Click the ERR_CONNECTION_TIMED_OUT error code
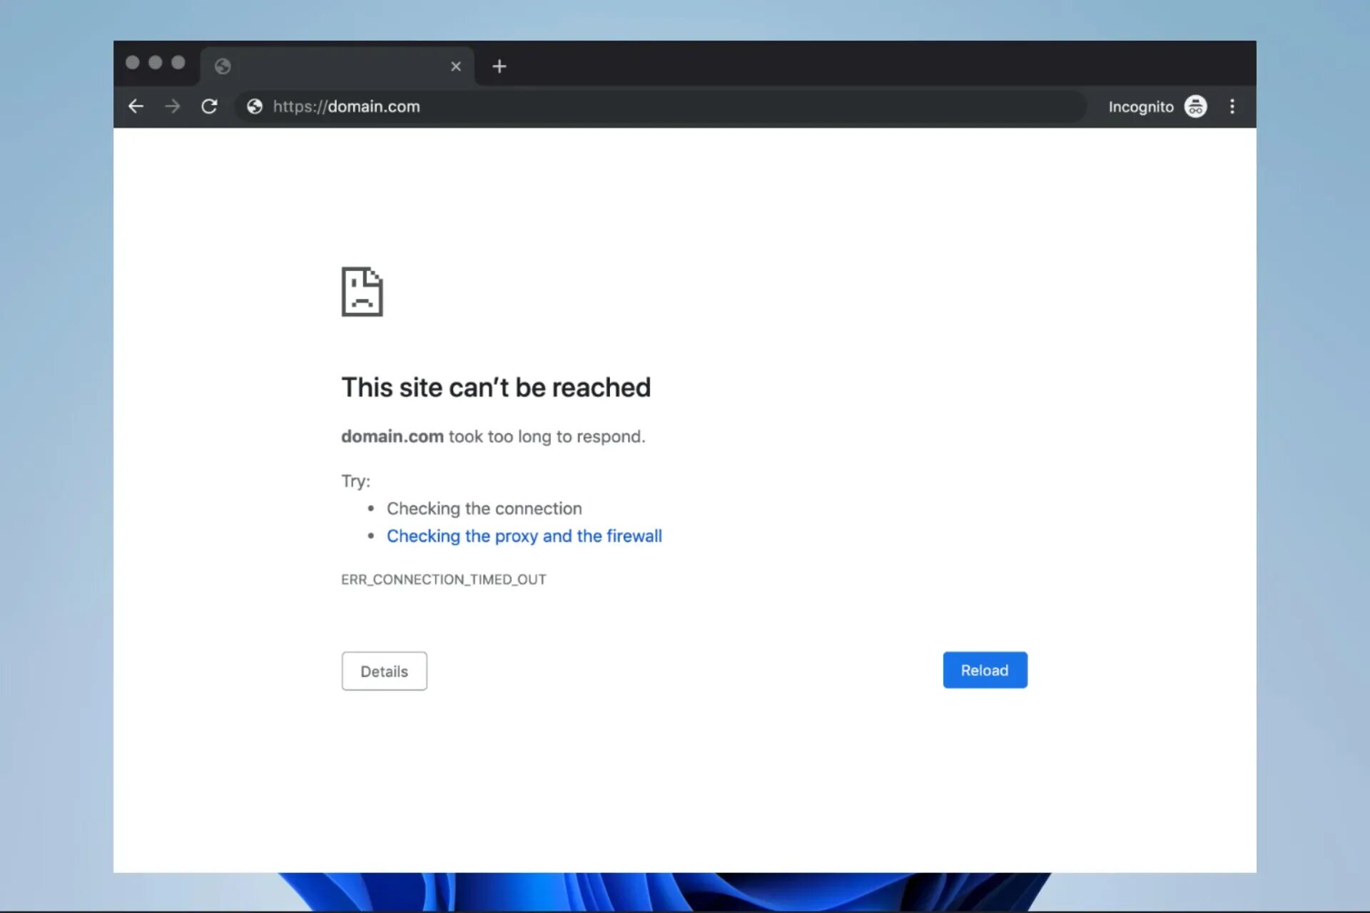Image resolution: width=1370 pixels, height=913 pixels. 443,579
